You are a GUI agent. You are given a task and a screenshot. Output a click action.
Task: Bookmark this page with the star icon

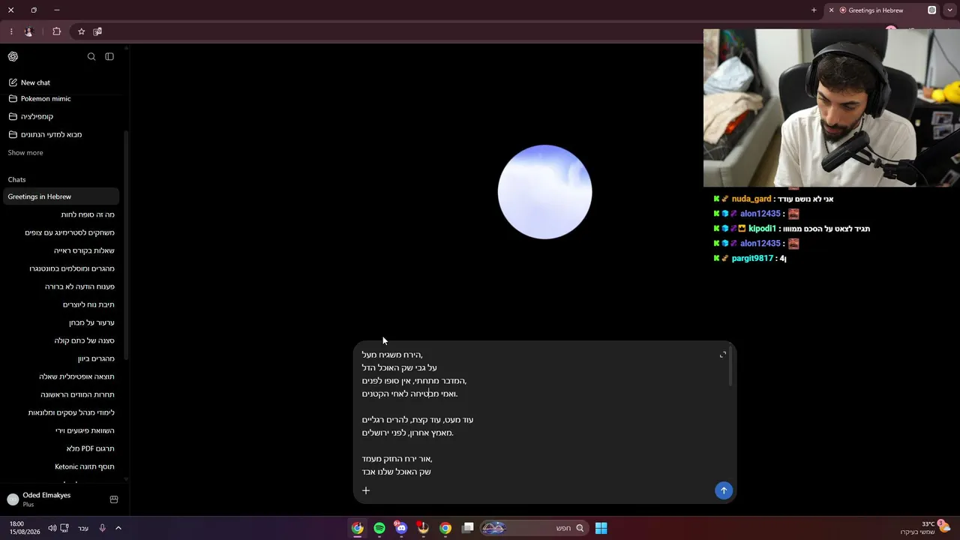point(81,31)
